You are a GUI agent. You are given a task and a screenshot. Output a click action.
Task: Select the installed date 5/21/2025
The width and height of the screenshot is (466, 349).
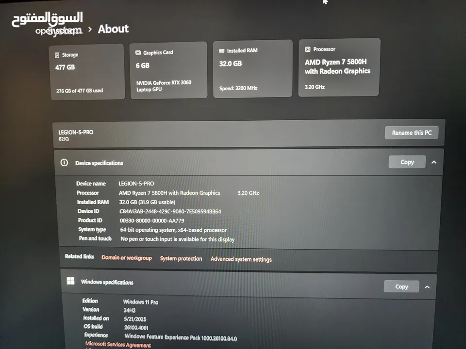135,319
